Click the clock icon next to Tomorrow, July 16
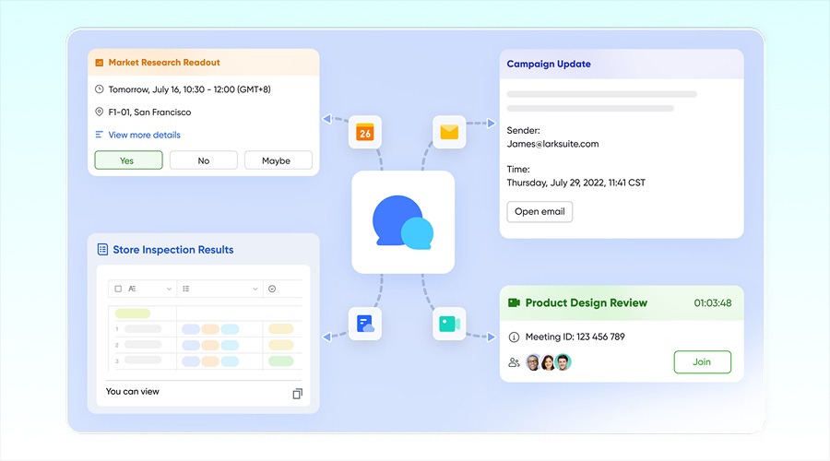 tap(99, 89)
